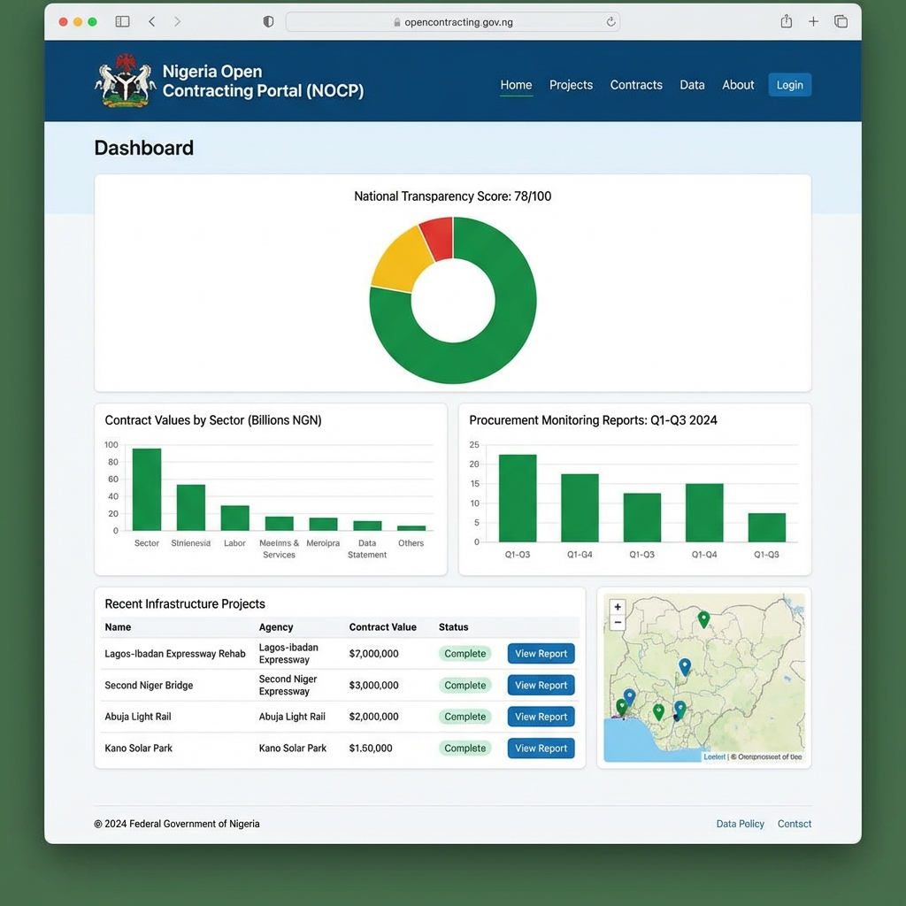Toggle the browser sidebar icon
This screenshot has height=906, width=906.
121,21
